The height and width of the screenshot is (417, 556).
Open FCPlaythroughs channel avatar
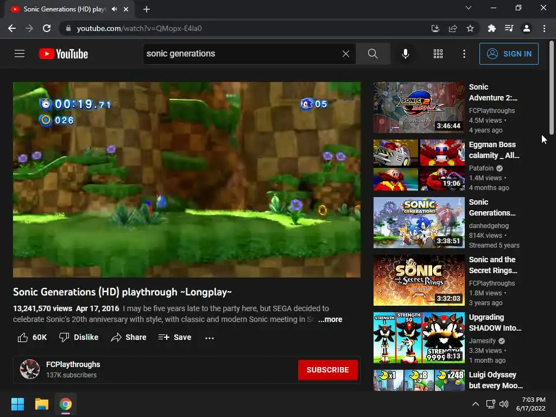coord(30,369)
